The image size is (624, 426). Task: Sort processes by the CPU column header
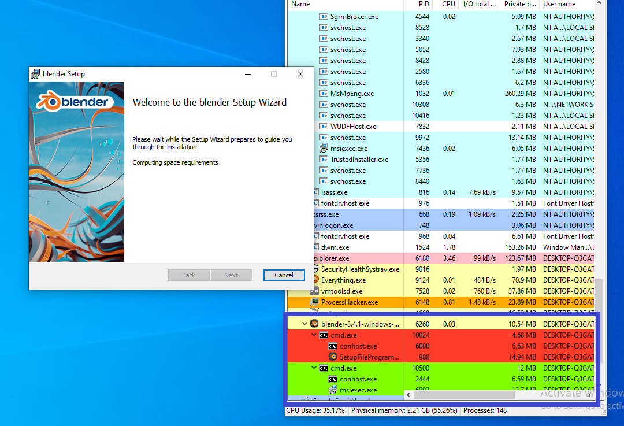(448, 4)
